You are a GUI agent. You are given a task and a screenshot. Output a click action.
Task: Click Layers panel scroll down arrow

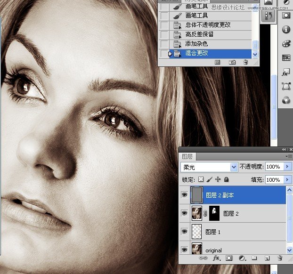[289, 250]
